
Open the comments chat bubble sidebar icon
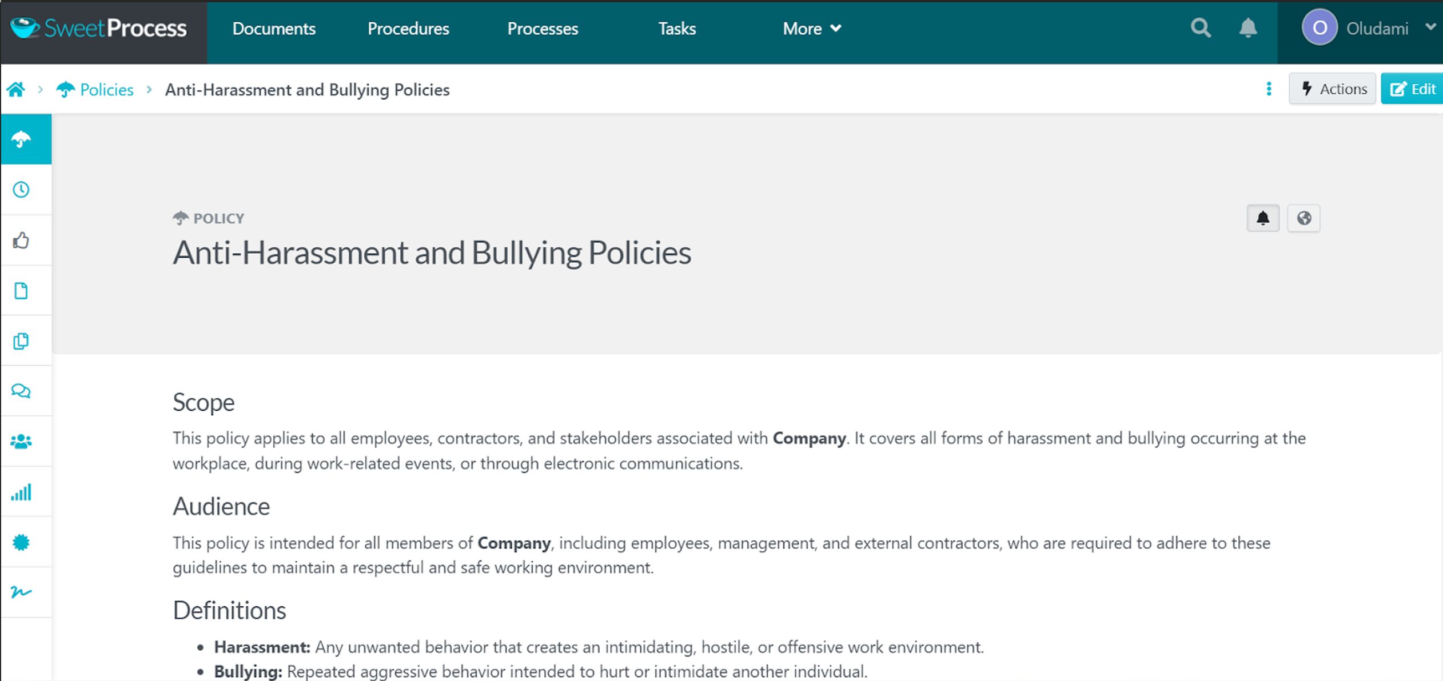click(x=22, y=391)
